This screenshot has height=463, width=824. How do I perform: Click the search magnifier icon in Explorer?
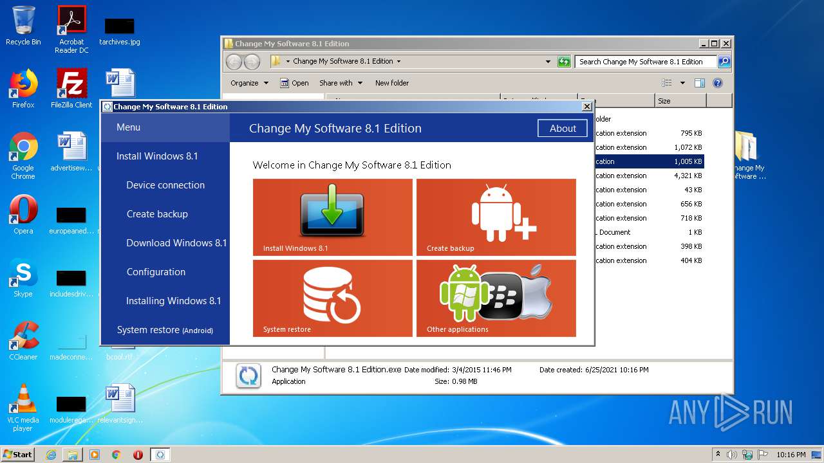[x=724, y=62]
